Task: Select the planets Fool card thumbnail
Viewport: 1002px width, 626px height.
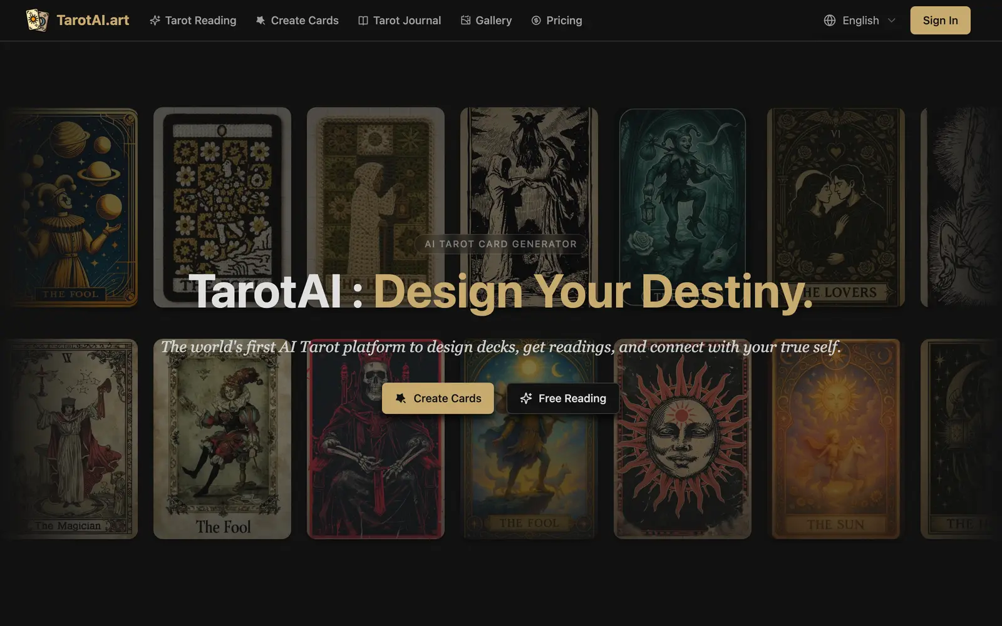Action: point(69,207)
